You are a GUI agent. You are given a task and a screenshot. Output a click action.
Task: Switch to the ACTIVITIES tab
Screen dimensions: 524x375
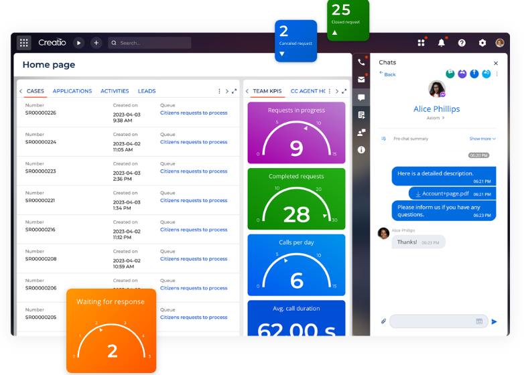coord(115,91)
